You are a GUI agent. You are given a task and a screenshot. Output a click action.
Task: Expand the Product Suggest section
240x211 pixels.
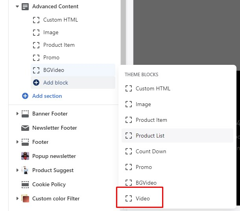click(x=17, y=170)
